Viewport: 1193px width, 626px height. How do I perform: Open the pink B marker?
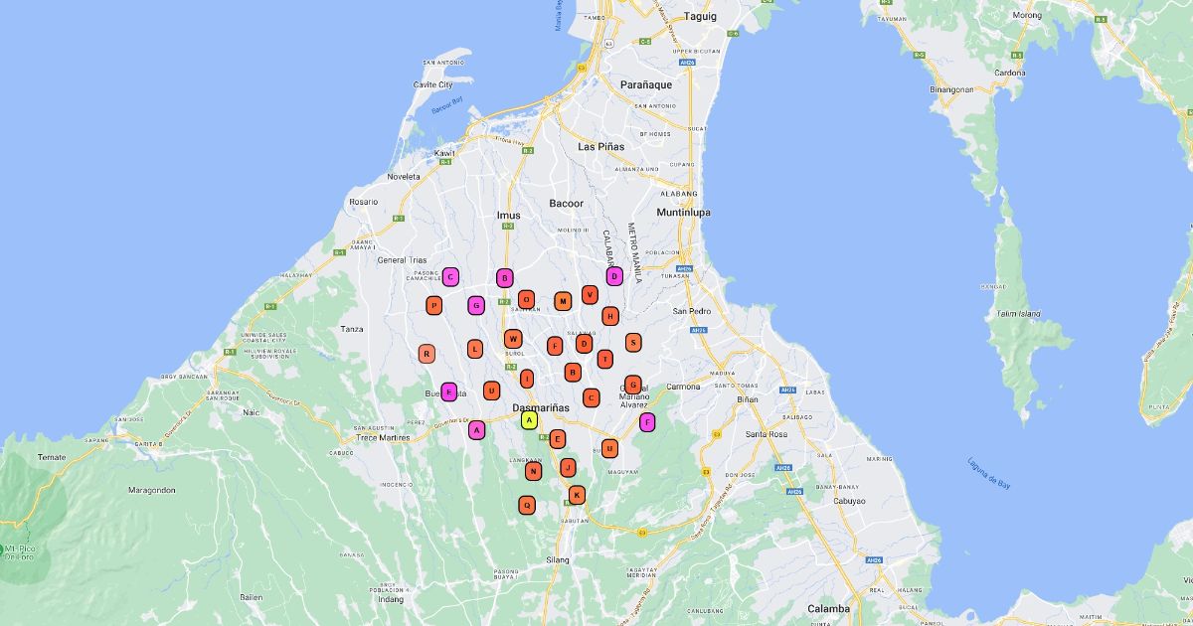505,278
